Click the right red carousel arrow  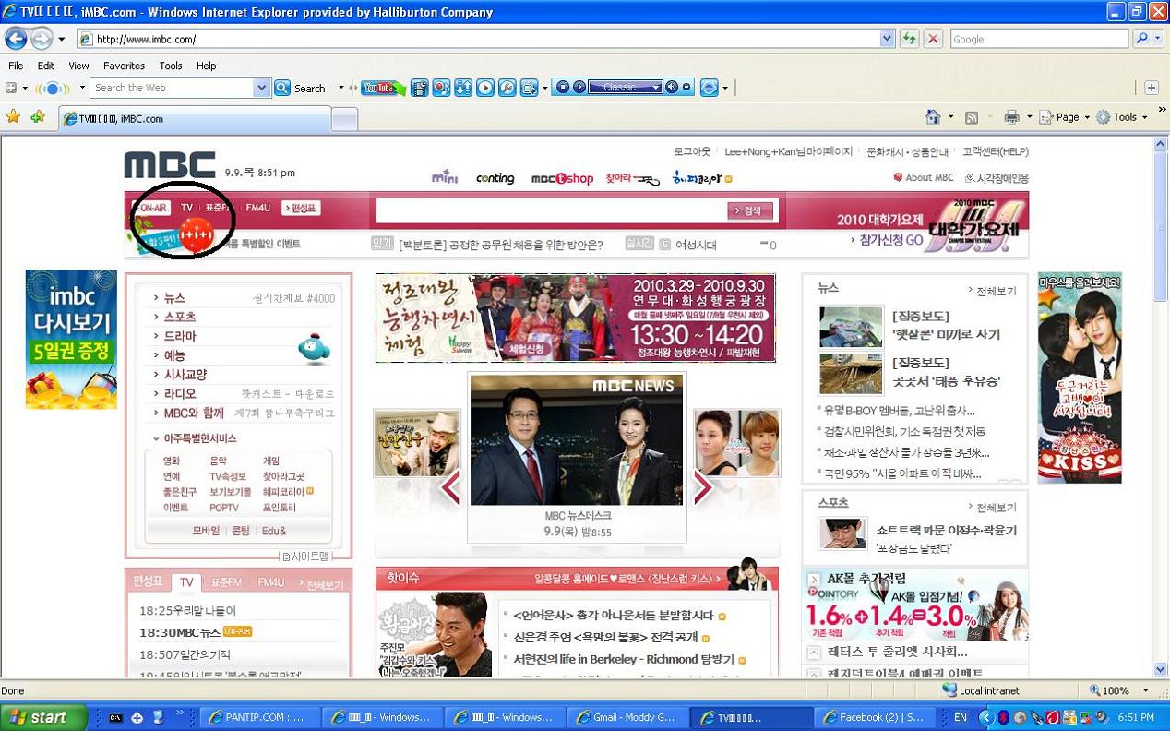click(x=703, y=488)
